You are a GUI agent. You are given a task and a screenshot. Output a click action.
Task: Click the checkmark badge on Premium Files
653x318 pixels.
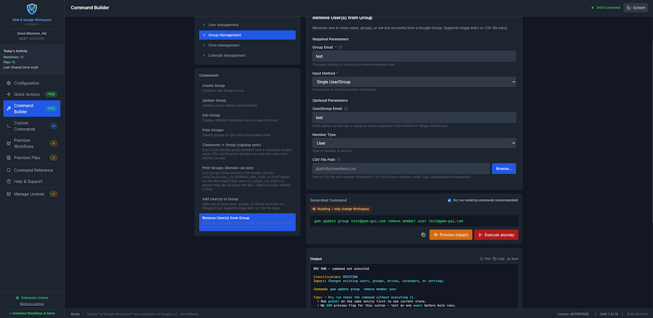click(54, 158)
